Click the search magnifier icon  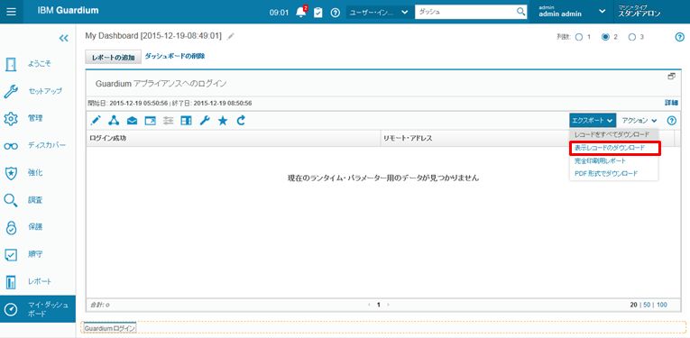click(520, 12)
